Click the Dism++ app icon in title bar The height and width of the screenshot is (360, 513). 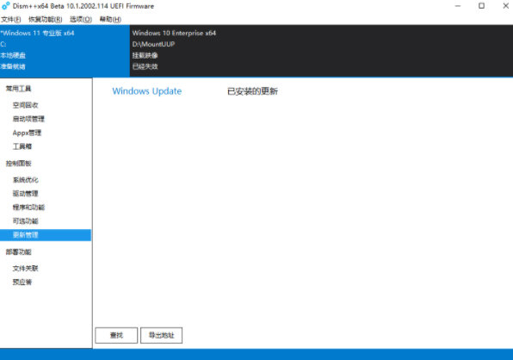click(5, 6)
